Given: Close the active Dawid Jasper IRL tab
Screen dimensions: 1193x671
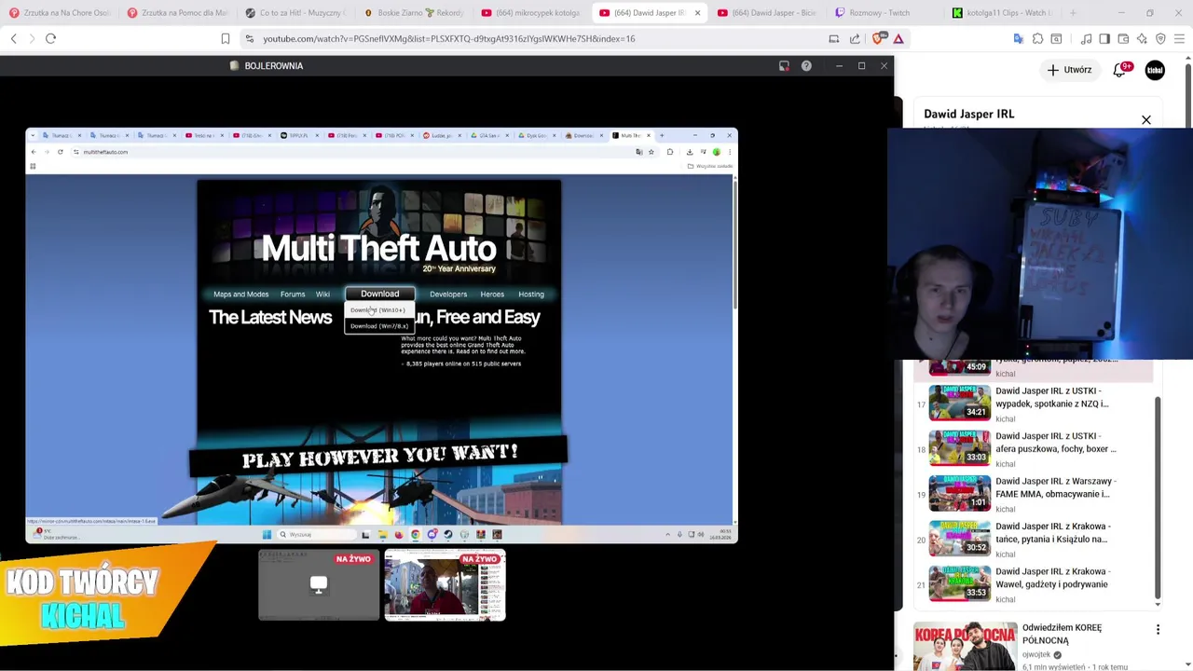Looking at the screenshot, I should (x=697, y=13).
